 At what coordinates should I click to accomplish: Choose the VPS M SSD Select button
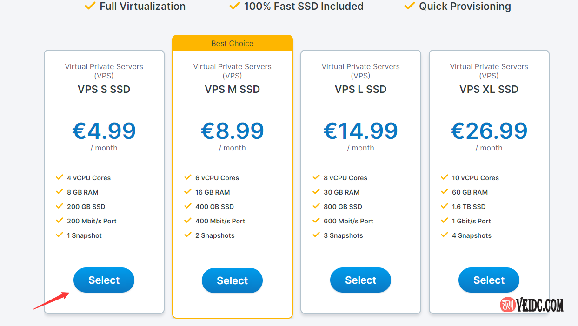pos(232,280)
